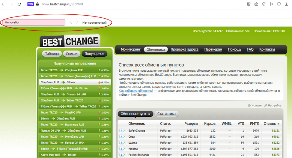Open the Контакты menu item
Viewport: 292px width, 158px height.
point(267,49)
